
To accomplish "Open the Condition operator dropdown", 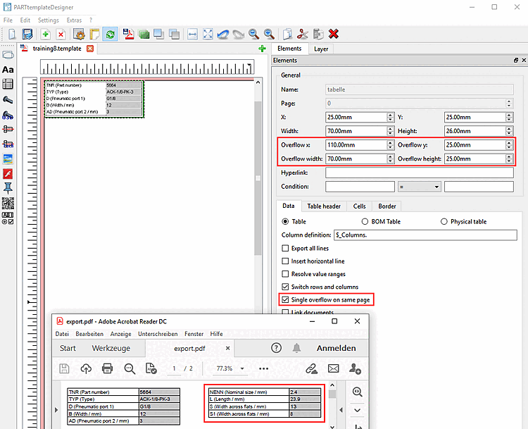I will [x=419, y=187].
